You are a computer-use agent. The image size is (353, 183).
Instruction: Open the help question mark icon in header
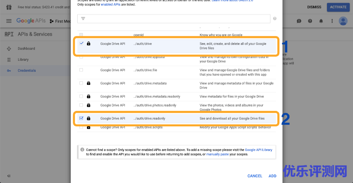click(310, 21)
